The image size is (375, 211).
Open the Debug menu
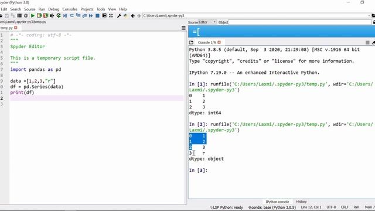[53, 9]
